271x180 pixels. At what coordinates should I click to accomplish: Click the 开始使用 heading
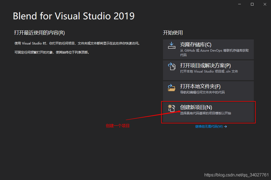pos(173,33)
